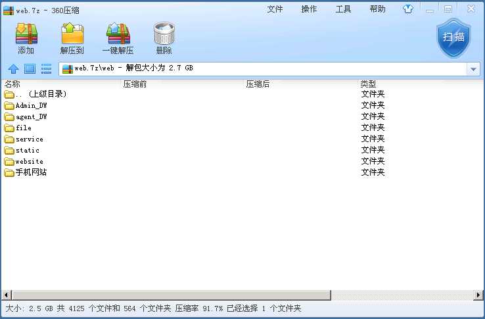Click the 解压到 (Extract to) icon
Image resolution: width=485 pixels, height=319 pixels.
point(72,34)
